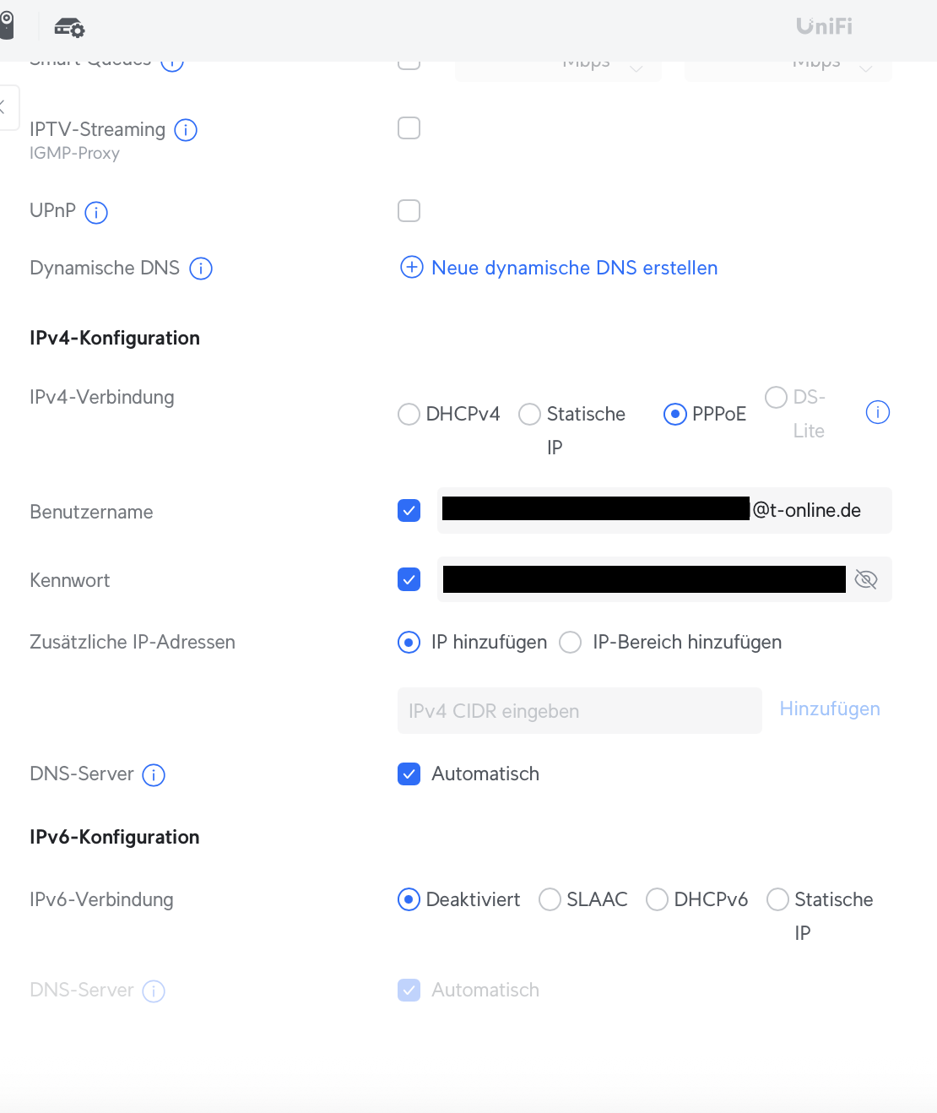
Task: Click the Hinzufügen button
Action: (x=830, y=709)
